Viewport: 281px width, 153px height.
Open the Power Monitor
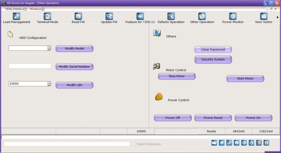(233, 18)
